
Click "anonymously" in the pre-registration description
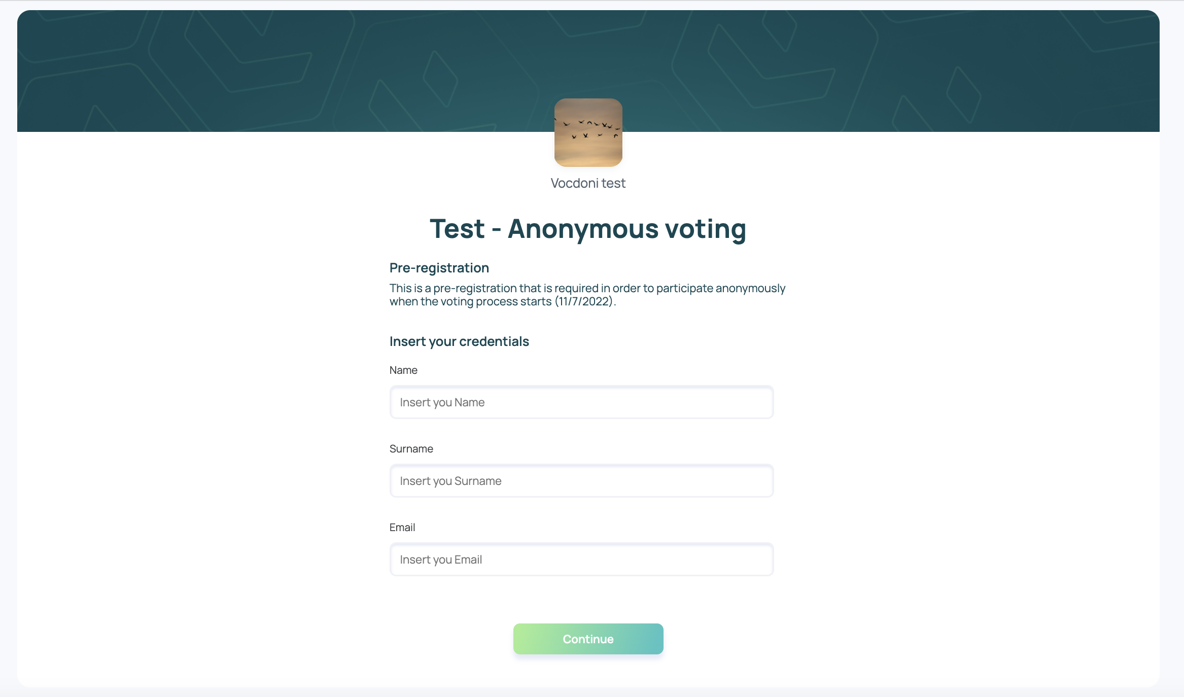(x=750, y=288)
